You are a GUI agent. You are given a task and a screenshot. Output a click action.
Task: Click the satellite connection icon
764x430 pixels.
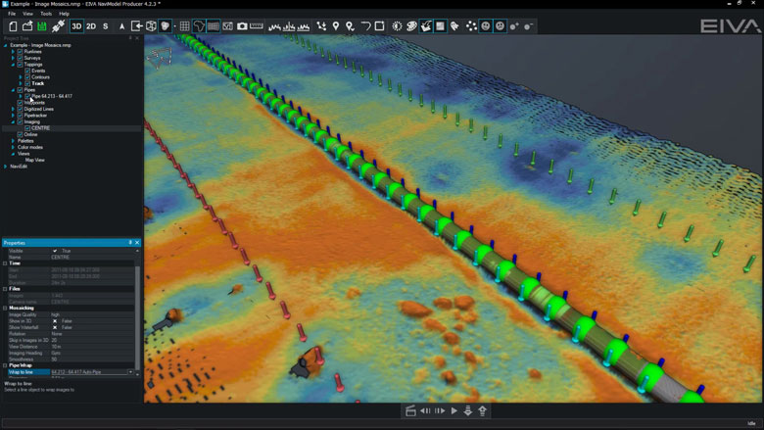click(x=59, y=26)
